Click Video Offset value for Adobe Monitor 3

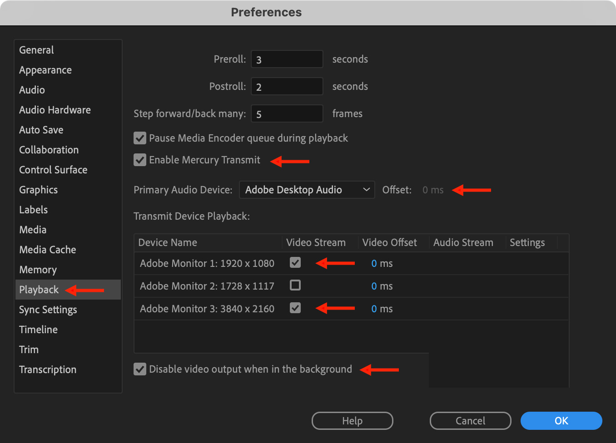[x=382, y=309]
